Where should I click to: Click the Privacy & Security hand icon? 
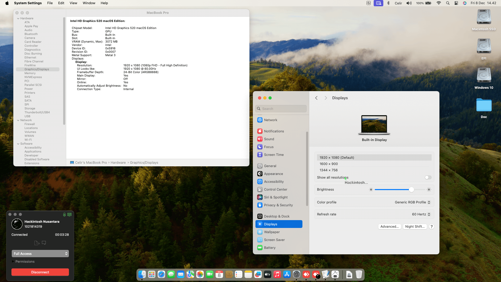point(260,205)
